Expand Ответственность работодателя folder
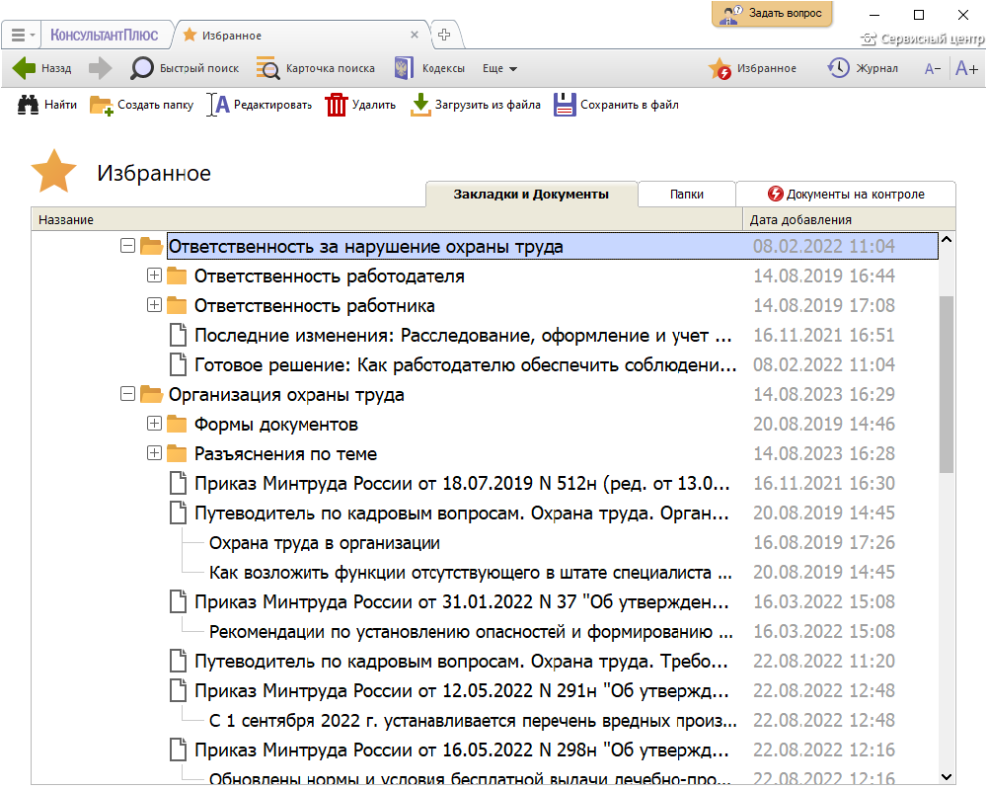 click(x=154, y=276)
